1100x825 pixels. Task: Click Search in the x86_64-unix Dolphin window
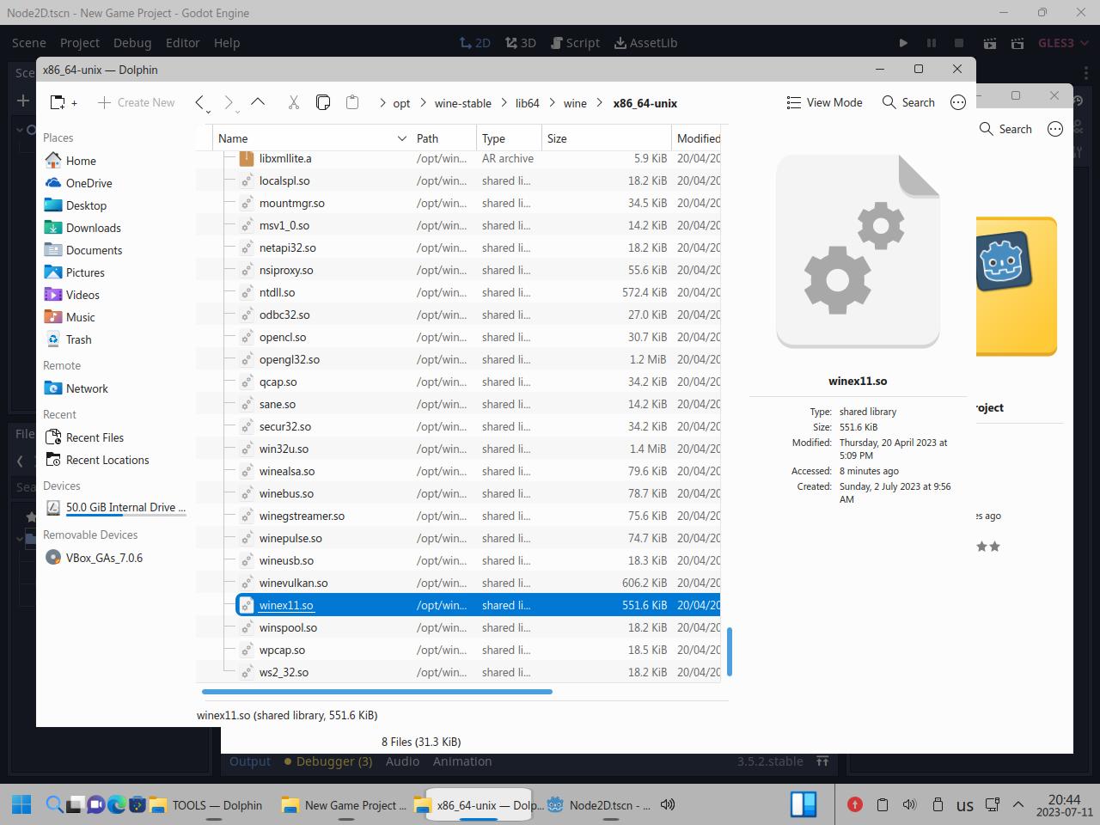tap(908, 102)
